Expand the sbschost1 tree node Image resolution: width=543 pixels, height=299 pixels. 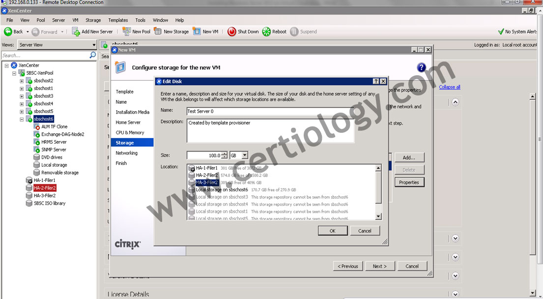click(x=22, y=89)
